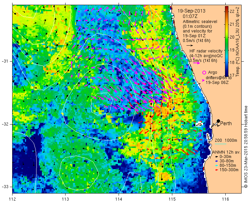Click the magenta HF radar legend arrow

[x=196, y=63]
